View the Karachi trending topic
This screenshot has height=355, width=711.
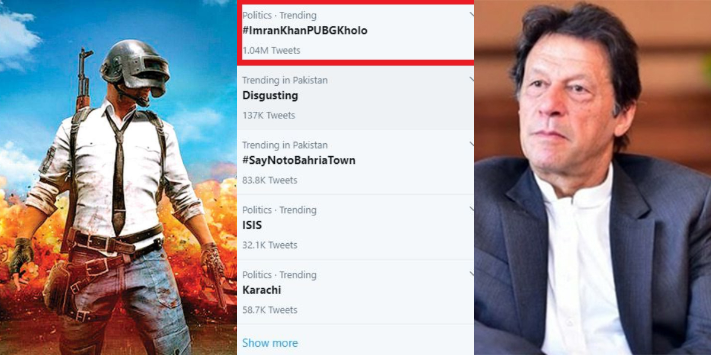click(x=261, y=291)
